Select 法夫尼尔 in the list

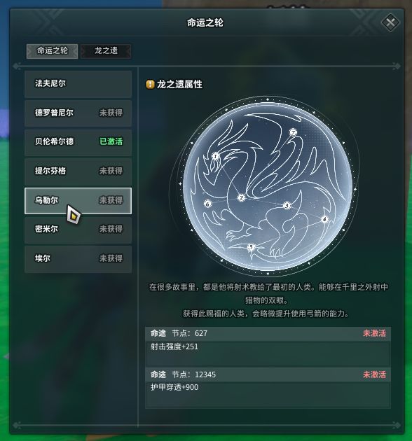pos(78,83)
